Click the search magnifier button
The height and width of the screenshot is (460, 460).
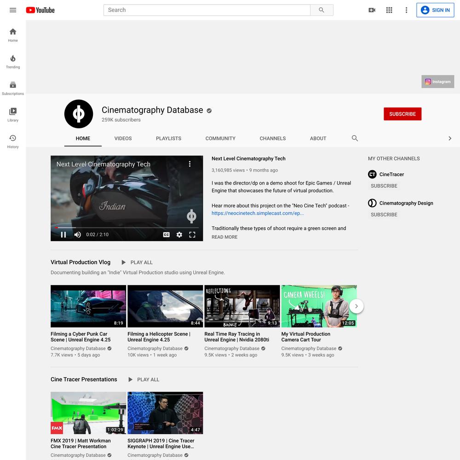click(x=322, y=10)
